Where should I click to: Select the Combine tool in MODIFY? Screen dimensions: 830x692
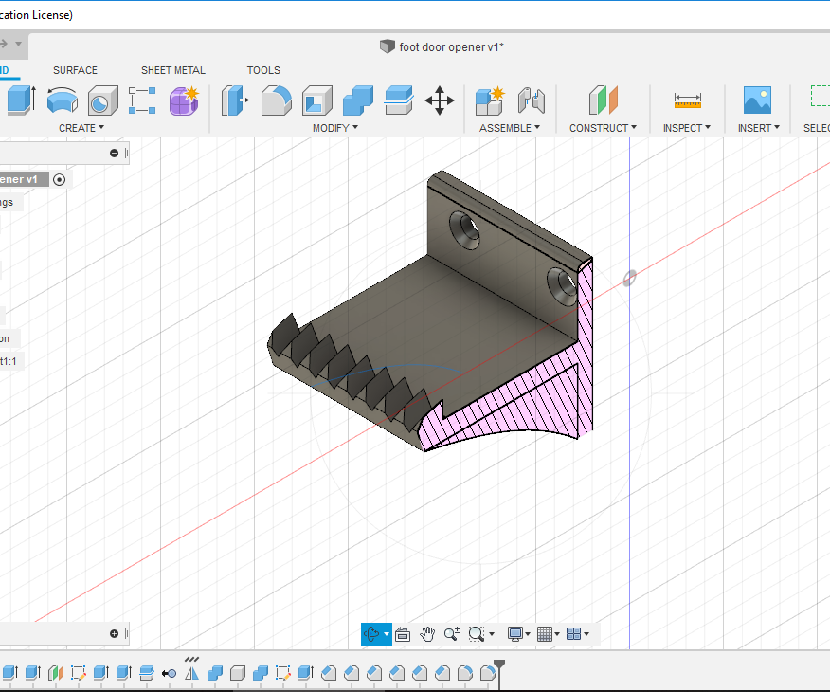358,100
